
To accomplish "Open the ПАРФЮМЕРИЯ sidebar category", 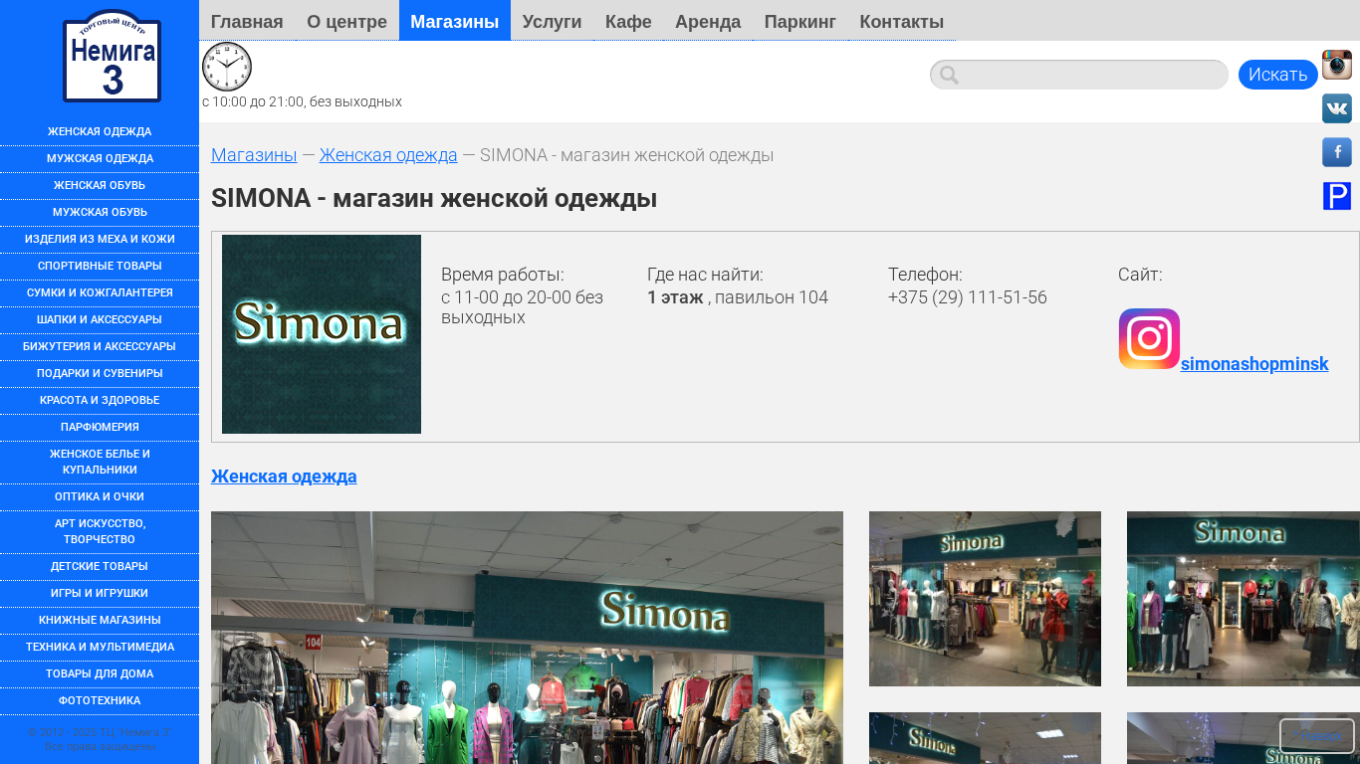I will pyautogui.click(x=100, y=428).
